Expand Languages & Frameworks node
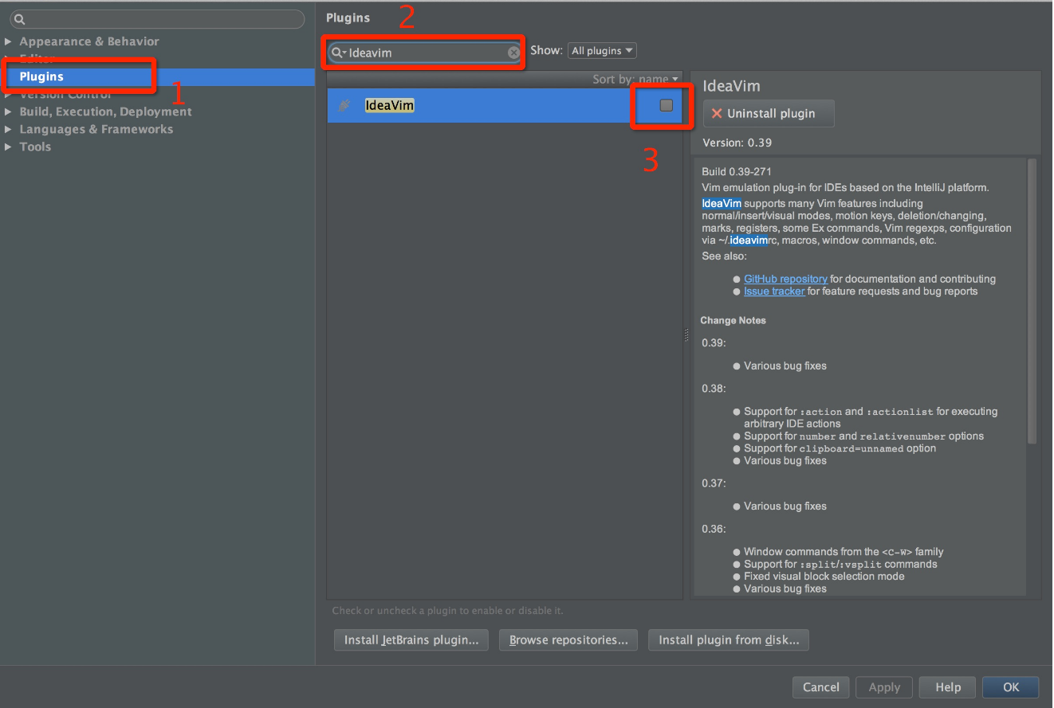 pos(8,129)
